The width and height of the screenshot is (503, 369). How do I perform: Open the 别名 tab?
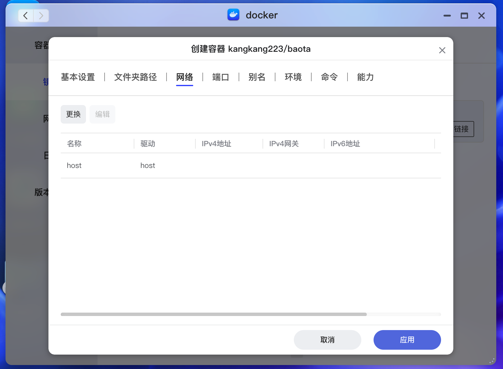click(257, 77)
